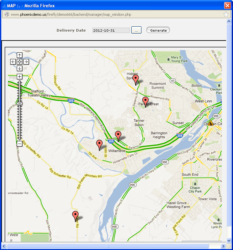
Task: Click the Stafford - Tualatin Valley label
Action: [x=39, y=93]
